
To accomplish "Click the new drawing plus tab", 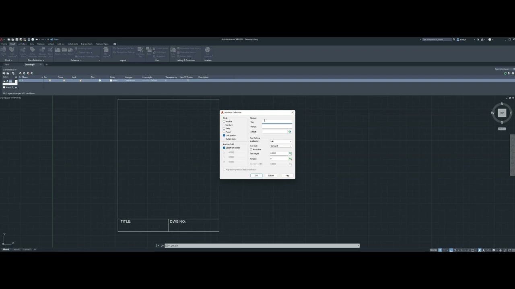I will click(47, 64).
